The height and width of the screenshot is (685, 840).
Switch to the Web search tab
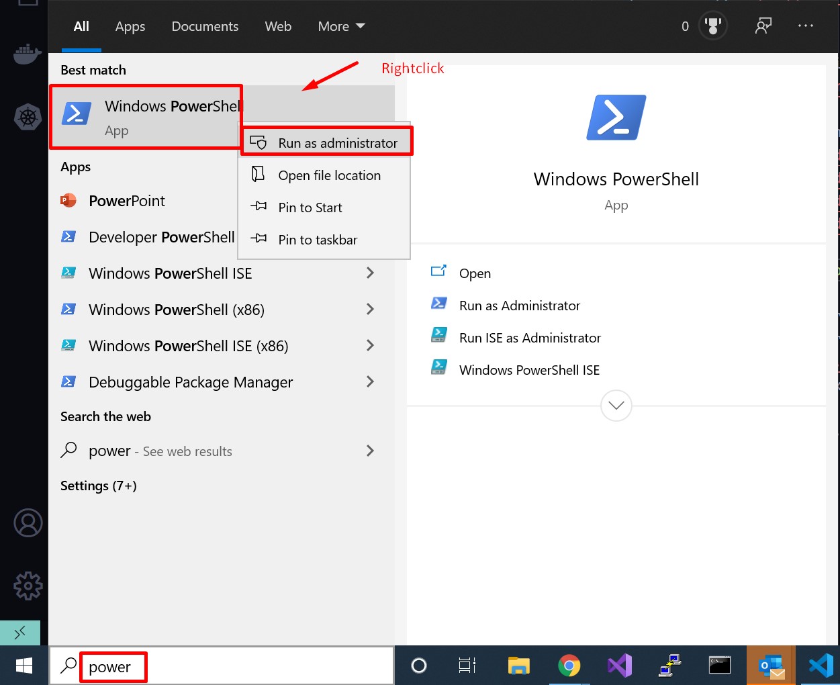pos(278,26)
